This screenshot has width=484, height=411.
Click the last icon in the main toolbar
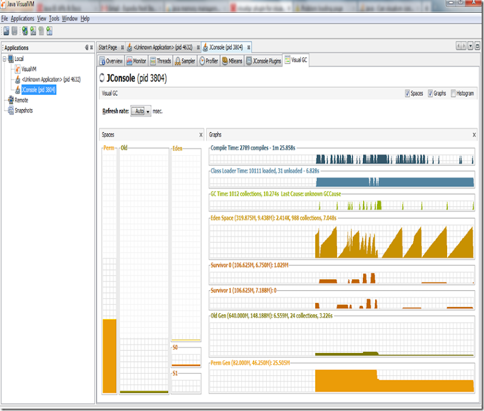(48, 31)
